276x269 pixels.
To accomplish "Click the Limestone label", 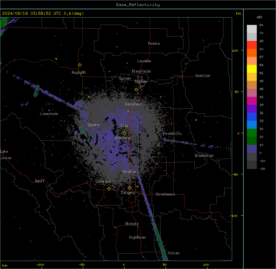I will 49,114.
